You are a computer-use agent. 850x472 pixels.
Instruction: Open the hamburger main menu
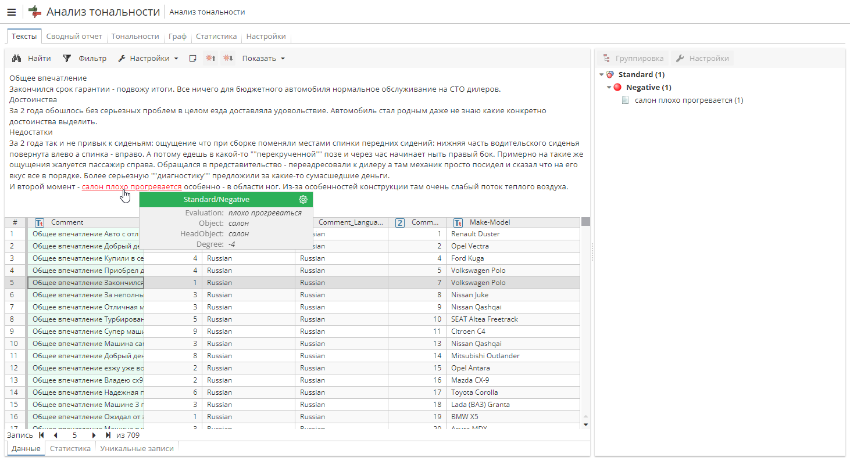[11, 12]
